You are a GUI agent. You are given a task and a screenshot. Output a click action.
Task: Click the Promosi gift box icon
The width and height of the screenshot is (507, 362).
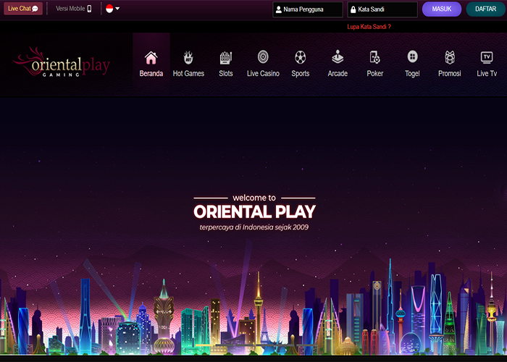[450, 57]
